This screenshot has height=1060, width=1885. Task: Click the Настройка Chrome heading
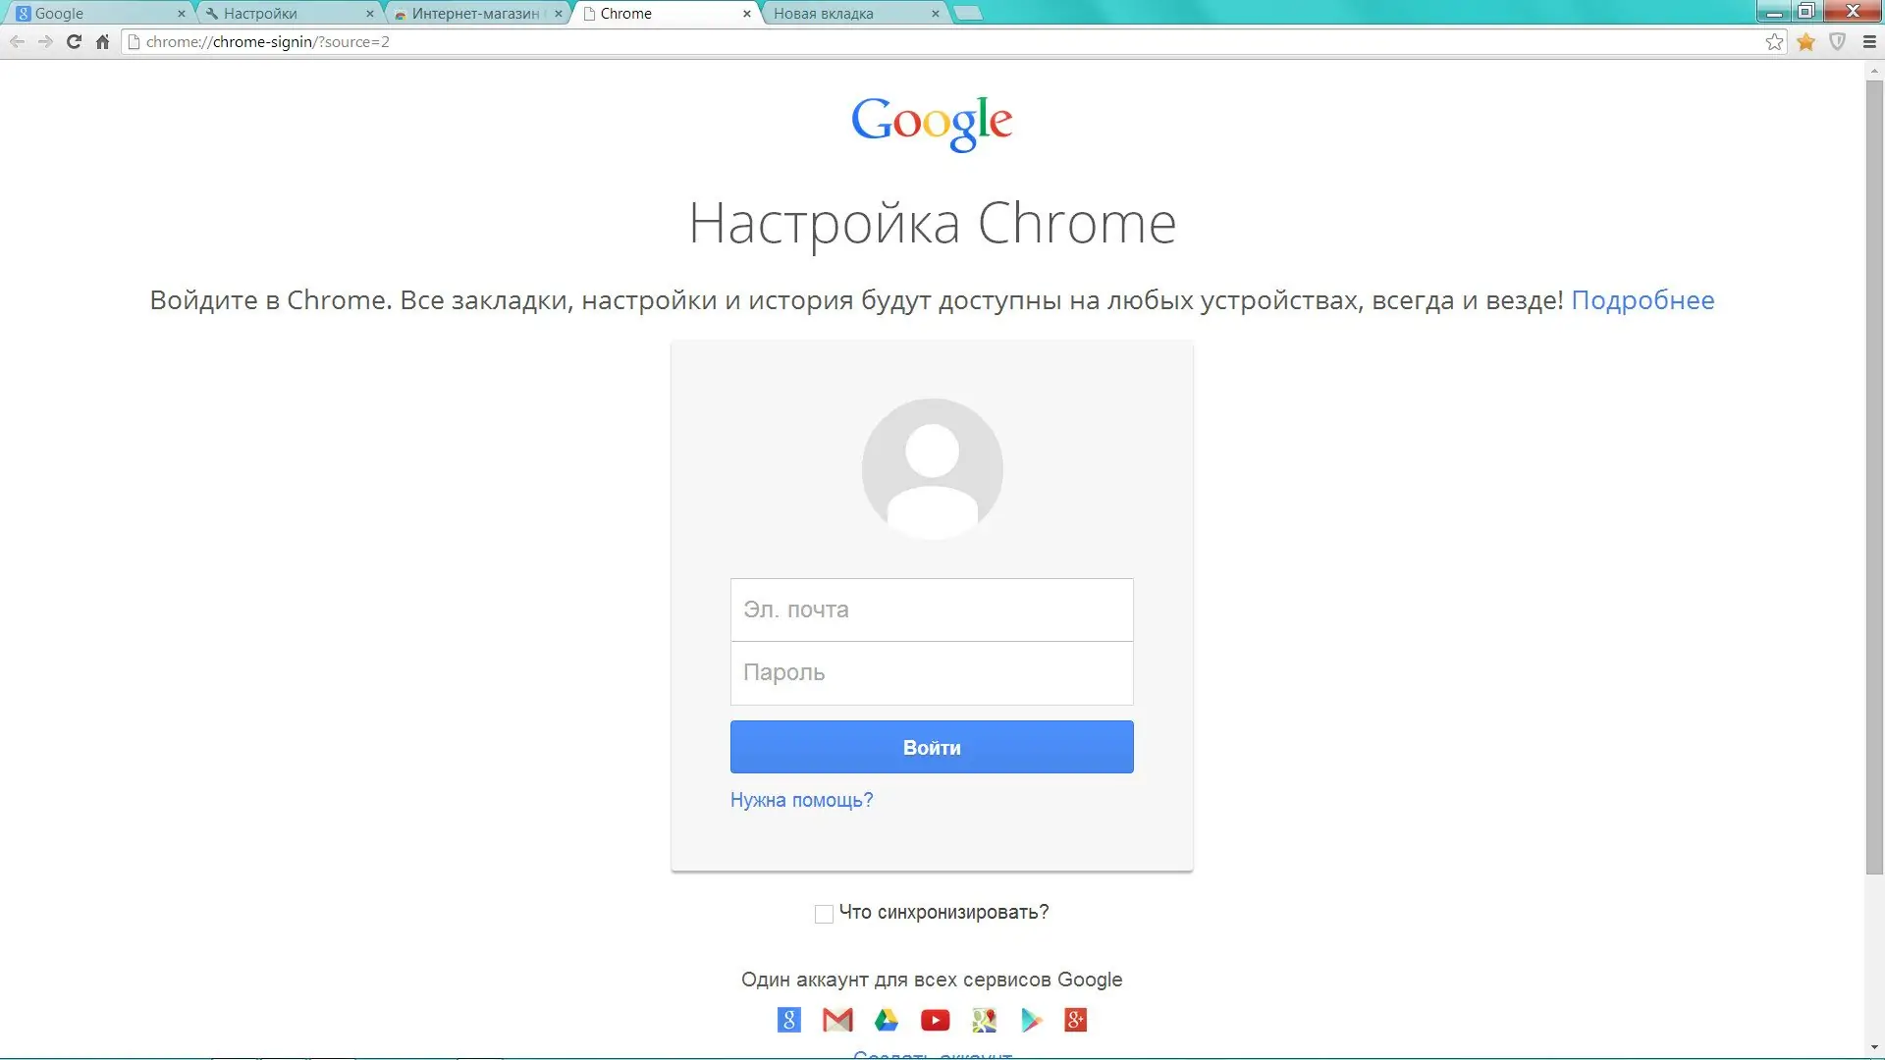pyautogui.click(x=932, y=224)
